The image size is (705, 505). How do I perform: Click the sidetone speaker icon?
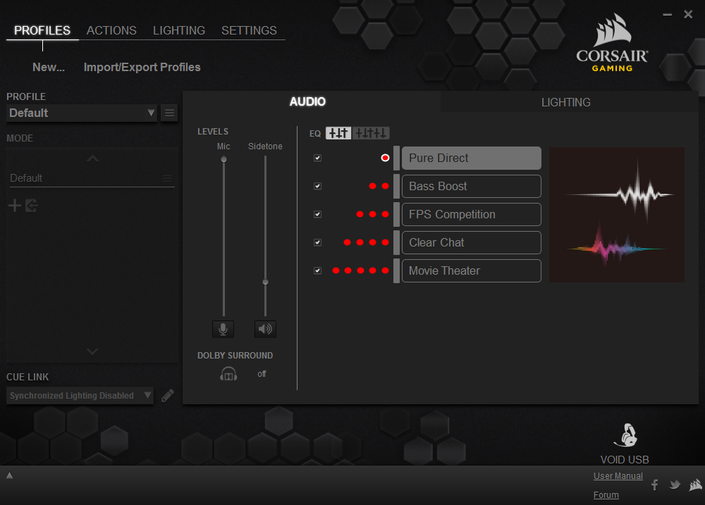[265, 329]
